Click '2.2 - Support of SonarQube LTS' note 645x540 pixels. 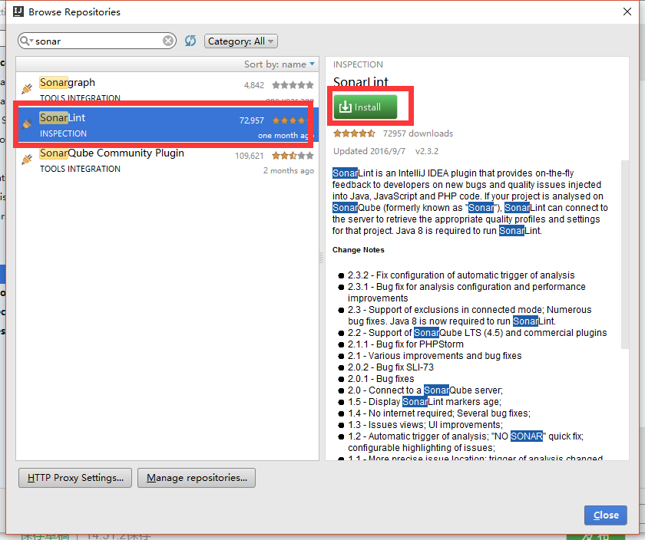click(x=477, y=332)
